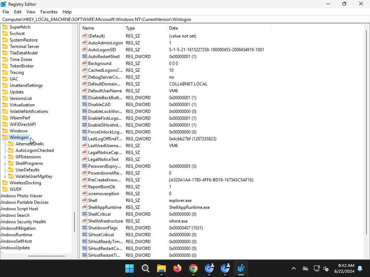Viewport: 370px width, 277px height.
Task: Click the WUDF folder icon
Action: tap(5, 189)
